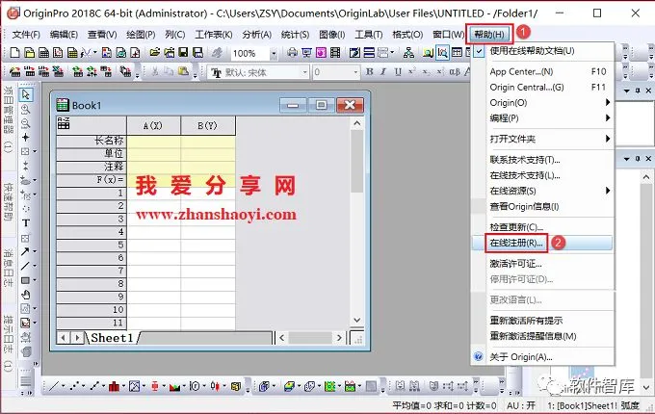Click the Save Project floppy icon

[183, 53]
